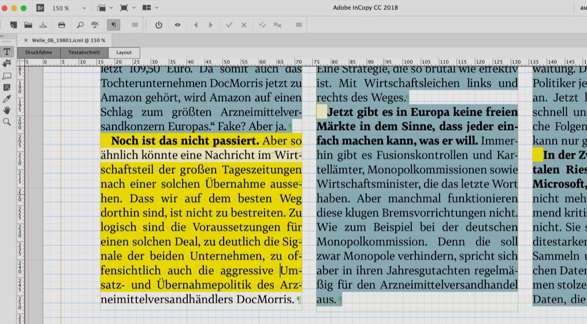The width and height of the screenshot is (587, 324).
Task: Print the document via the printer icon
Action: point(61,25)
